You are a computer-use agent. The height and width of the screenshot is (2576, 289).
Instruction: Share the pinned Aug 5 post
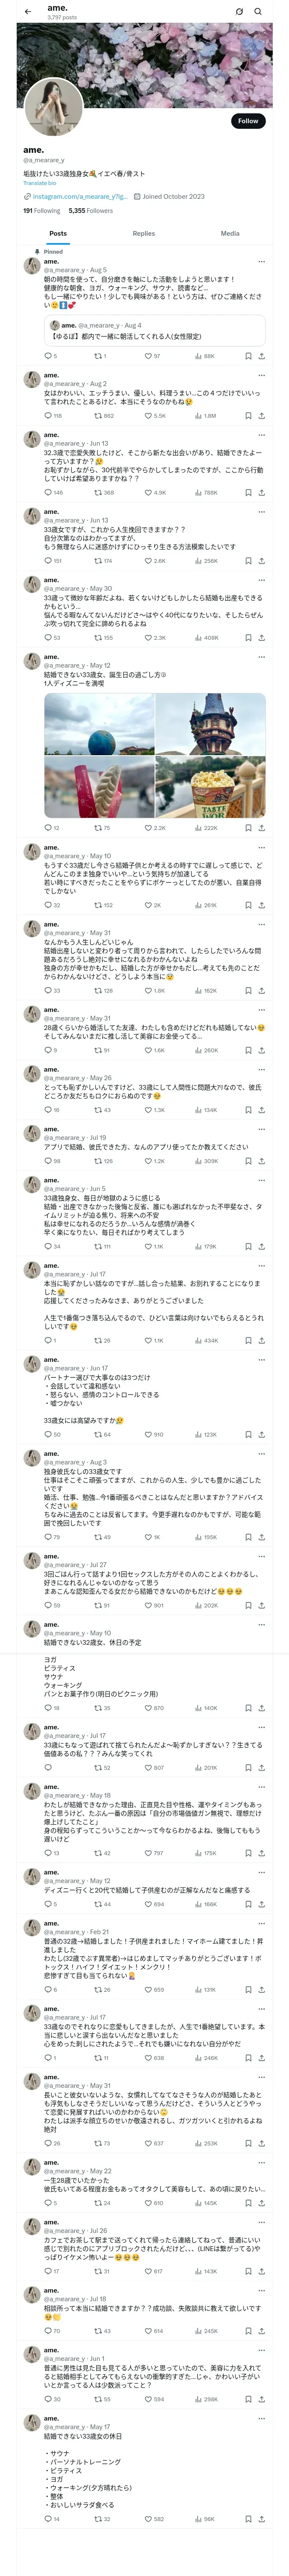261,356
